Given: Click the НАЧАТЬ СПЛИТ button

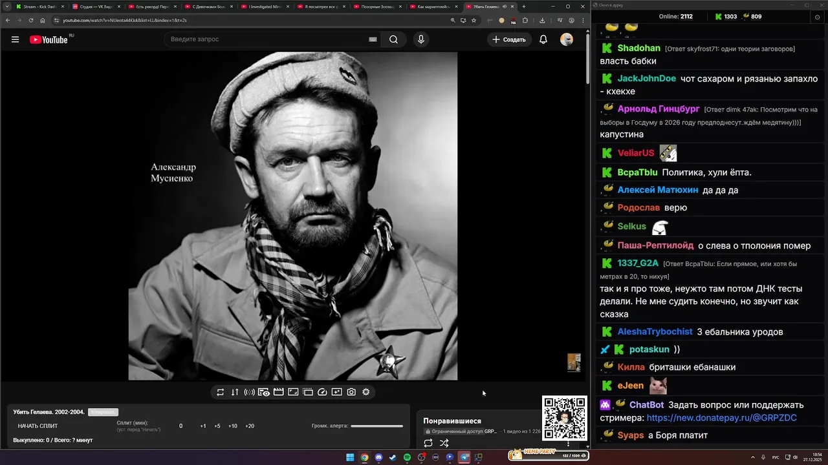Looking at the screenshot, I should pyautogui.click(x=38, y=426).
